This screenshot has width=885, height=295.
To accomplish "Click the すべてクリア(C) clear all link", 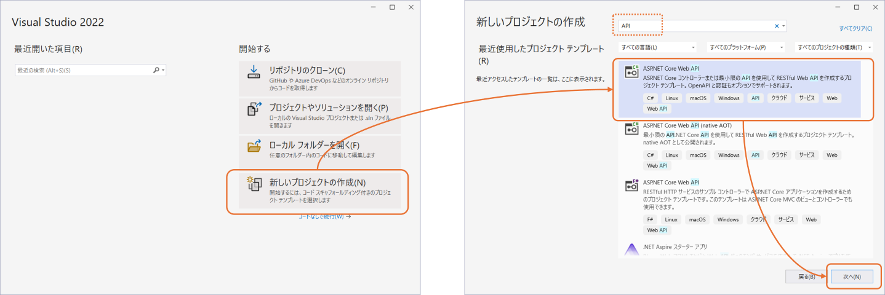I will point(856,28).
